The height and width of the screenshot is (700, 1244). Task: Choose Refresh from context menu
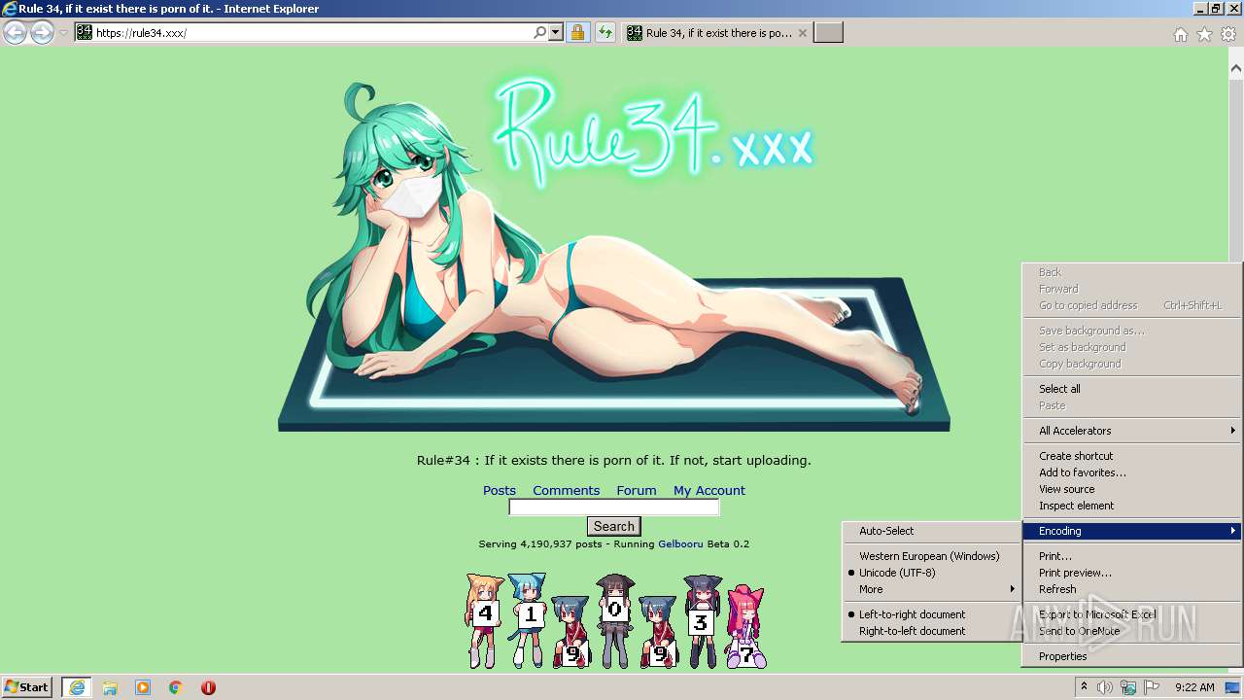tap(1132, 589)
